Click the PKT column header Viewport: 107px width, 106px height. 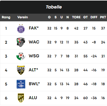coord(103,17)
